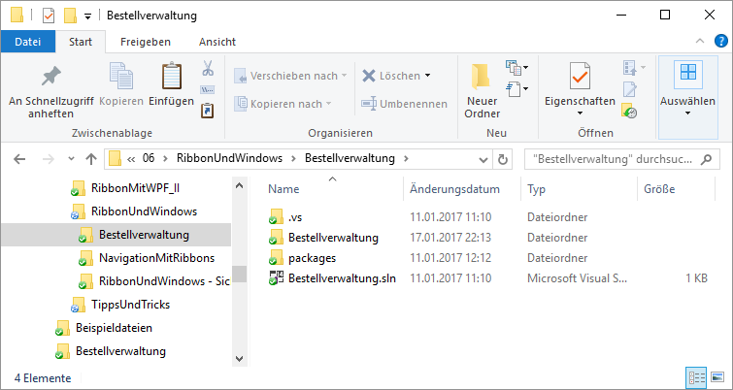Viewport: 733px width, 390px height.
Task: Open Customize Quick Access Toolbar dropdown
Action: (87, 16)
